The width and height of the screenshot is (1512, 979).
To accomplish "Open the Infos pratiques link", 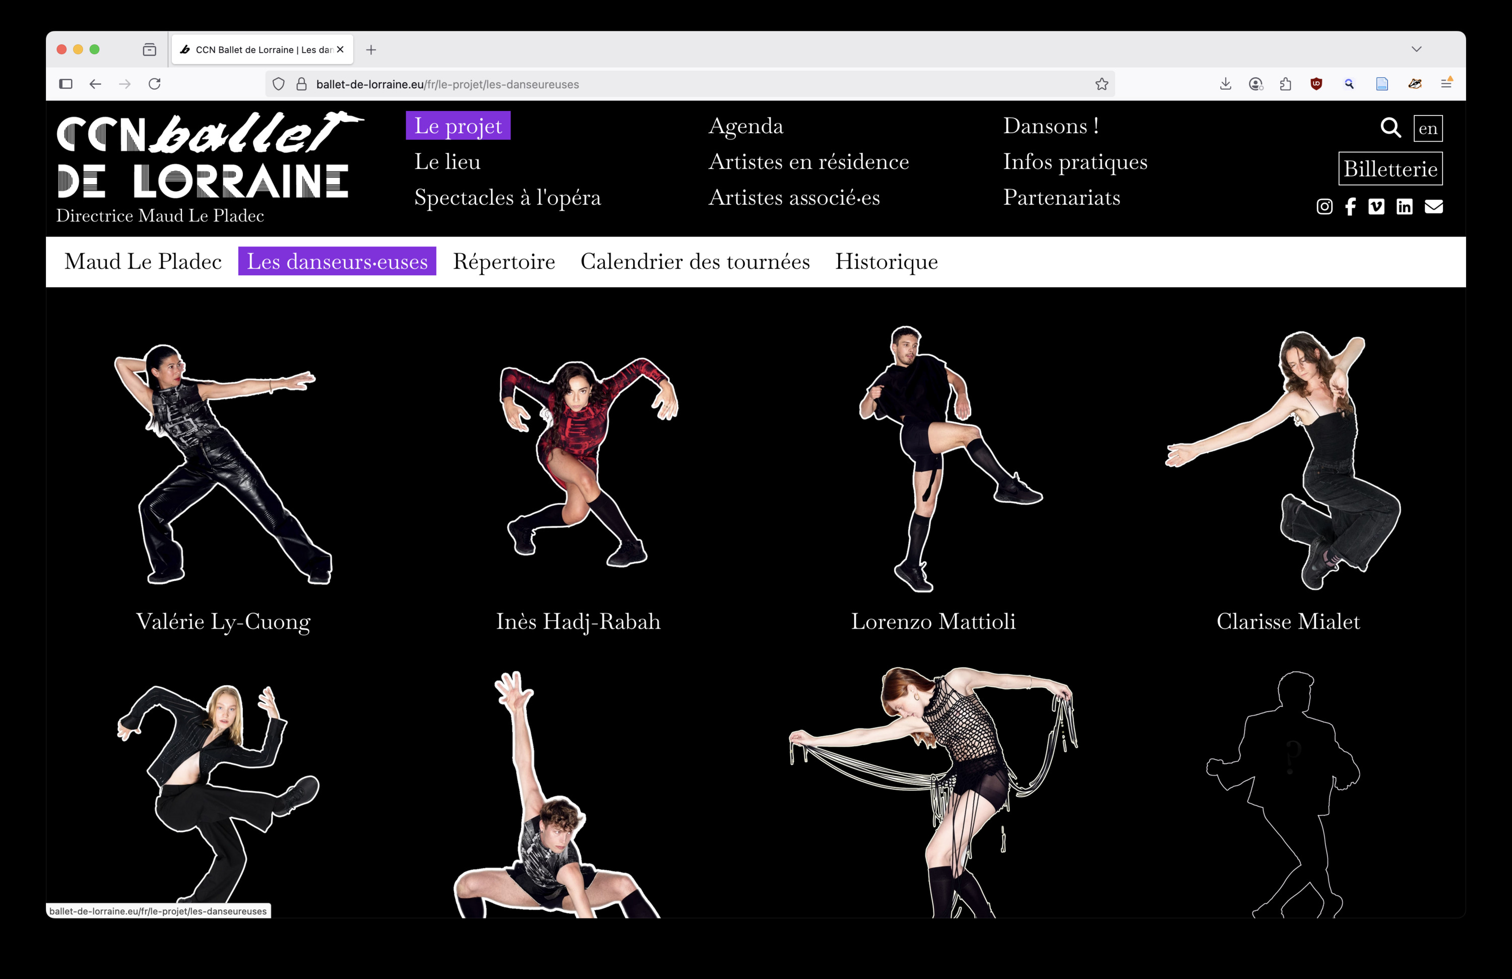I will (1075, 161).
